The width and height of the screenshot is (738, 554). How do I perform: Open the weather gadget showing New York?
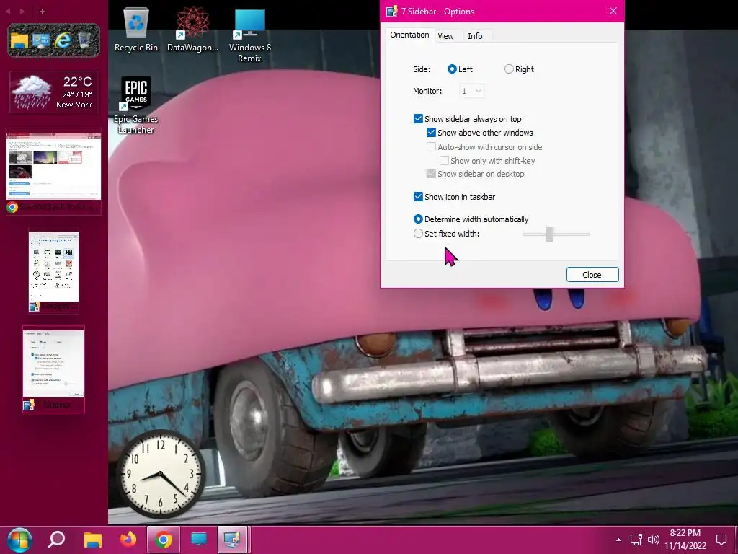53,92
